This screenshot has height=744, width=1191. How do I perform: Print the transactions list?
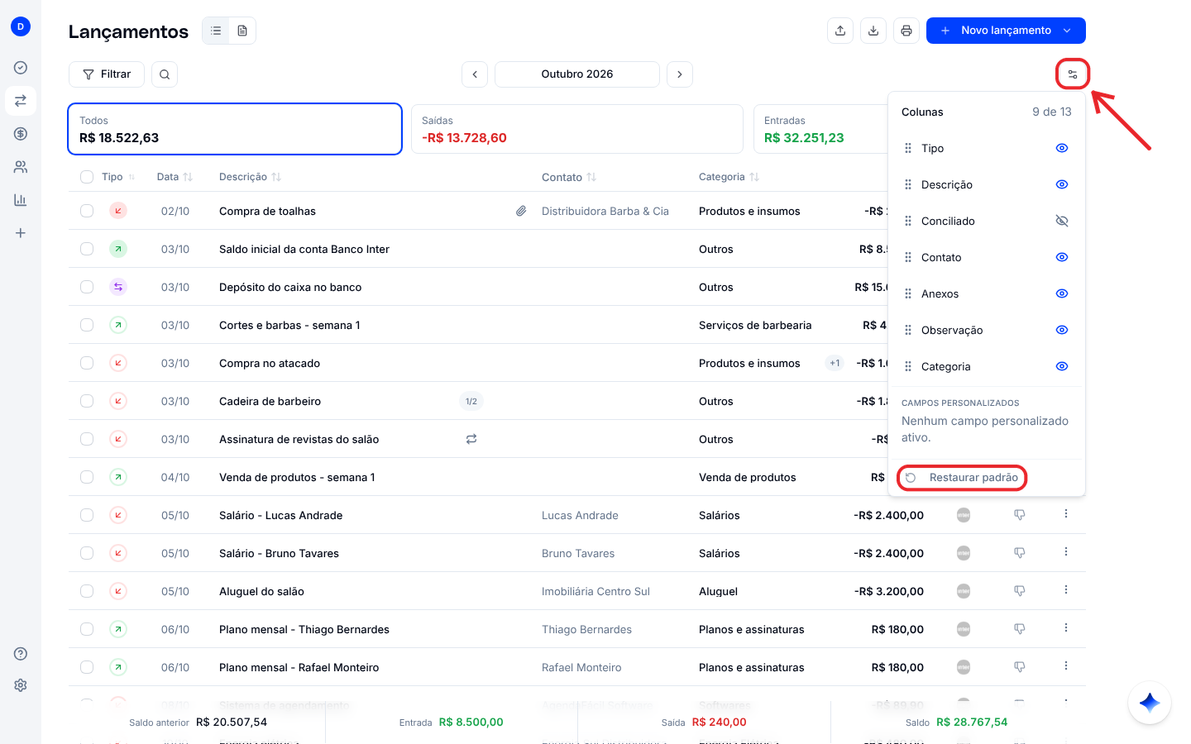click(x=906, y=31)
